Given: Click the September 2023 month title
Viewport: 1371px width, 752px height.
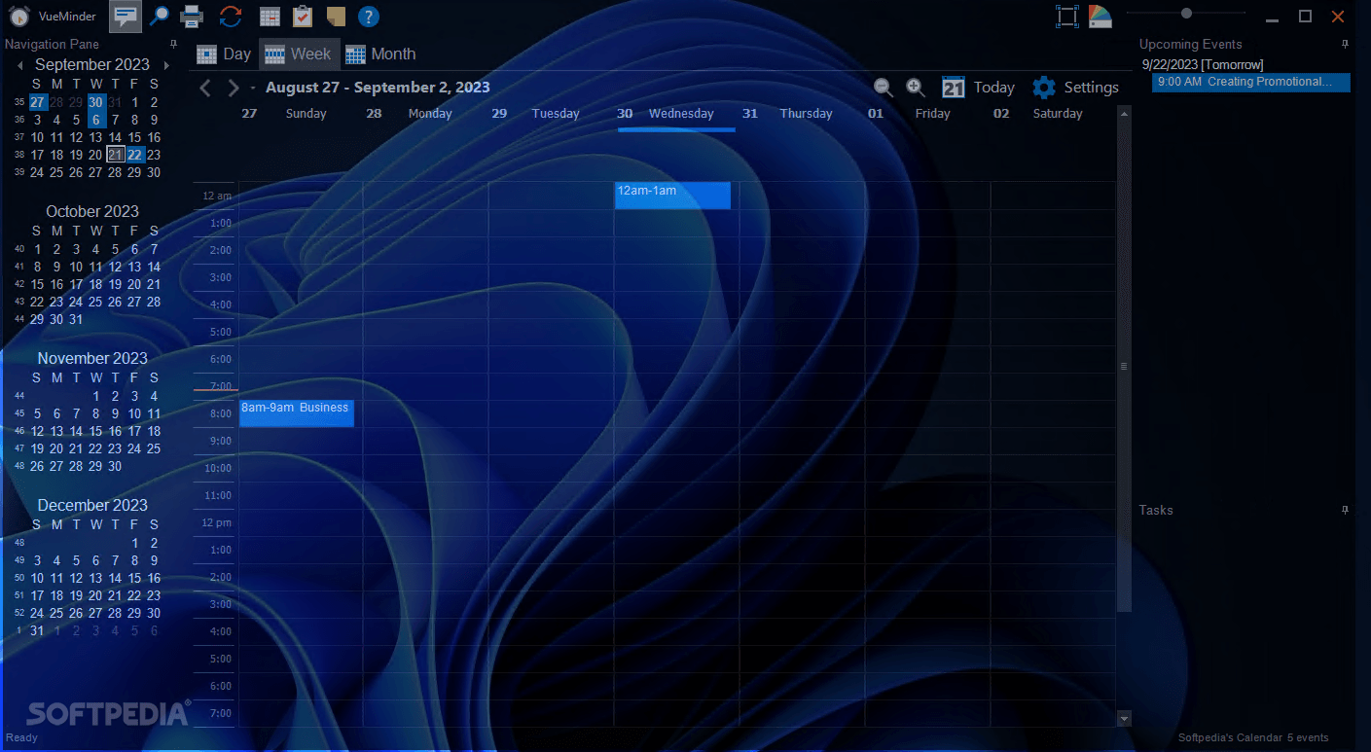Looking at the screenshot, I should point(92,64).
